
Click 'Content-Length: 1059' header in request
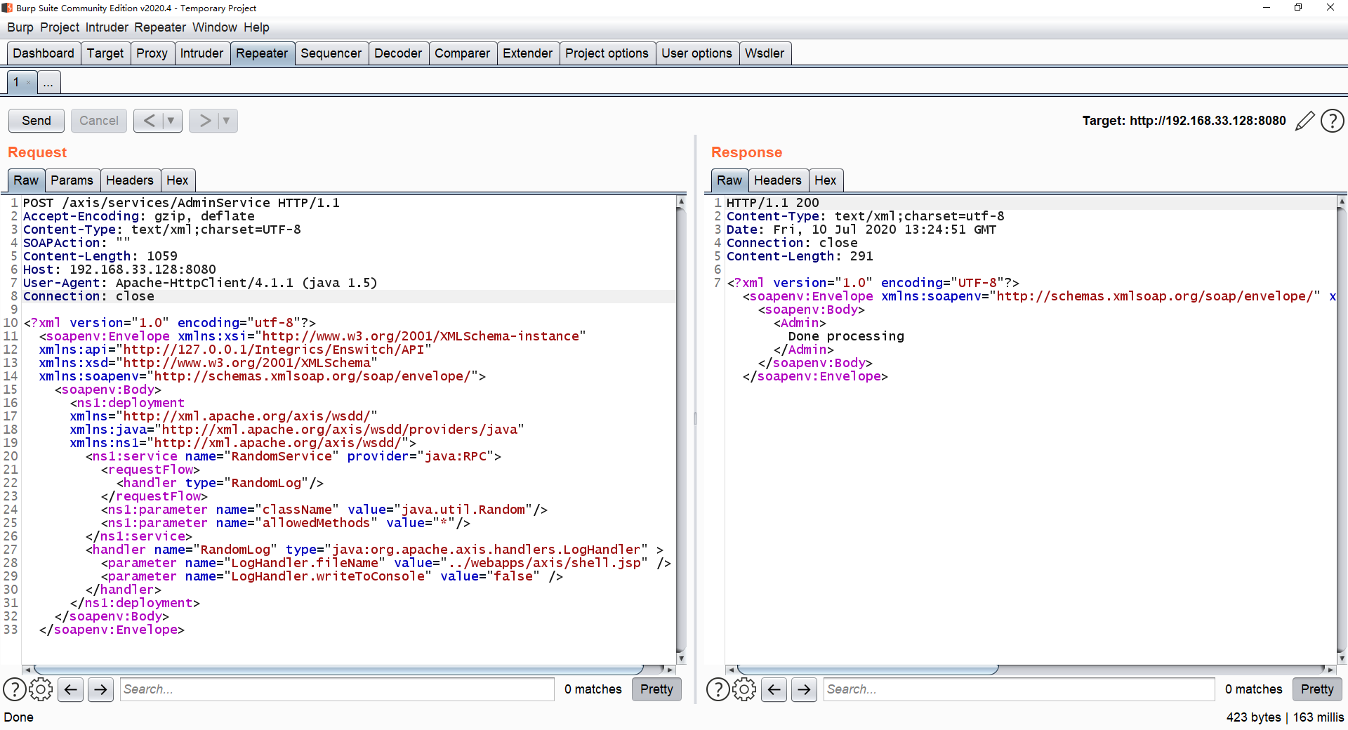pos(100,256)
